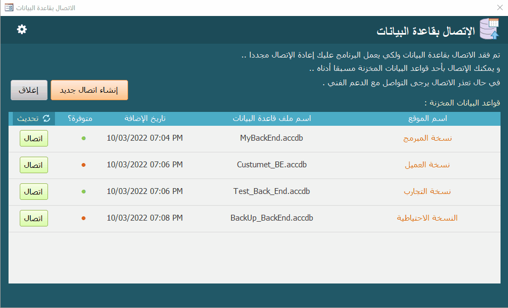508x308 pixels.
Task: Click the تاريخ الإضافة column header
Action: coord(145,118)
